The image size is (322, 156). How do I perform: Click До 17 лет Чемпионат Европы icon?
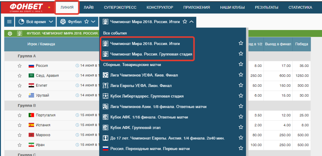click(106, 138)
